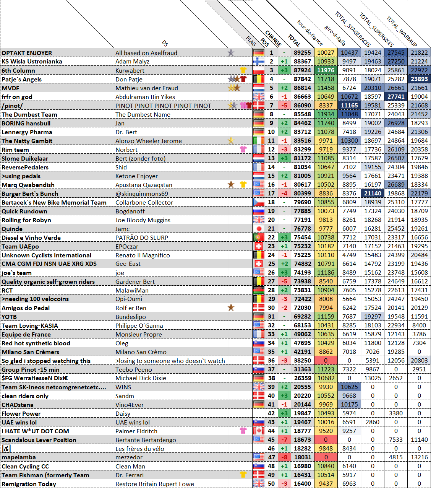Click the yellow jersey icon in 6th Column row
The image size is (431, 488).
[x=243, y=70]
